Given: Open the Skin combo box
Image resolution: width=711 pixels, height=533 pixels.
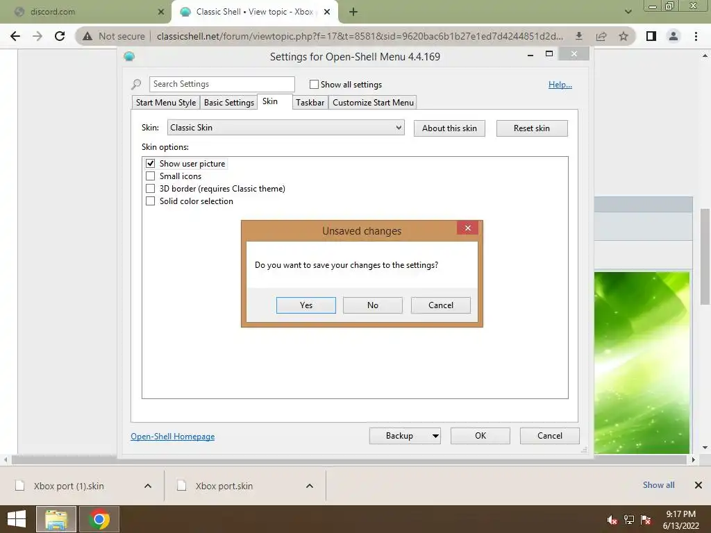Looking at the screenshot, I should 285,128.
